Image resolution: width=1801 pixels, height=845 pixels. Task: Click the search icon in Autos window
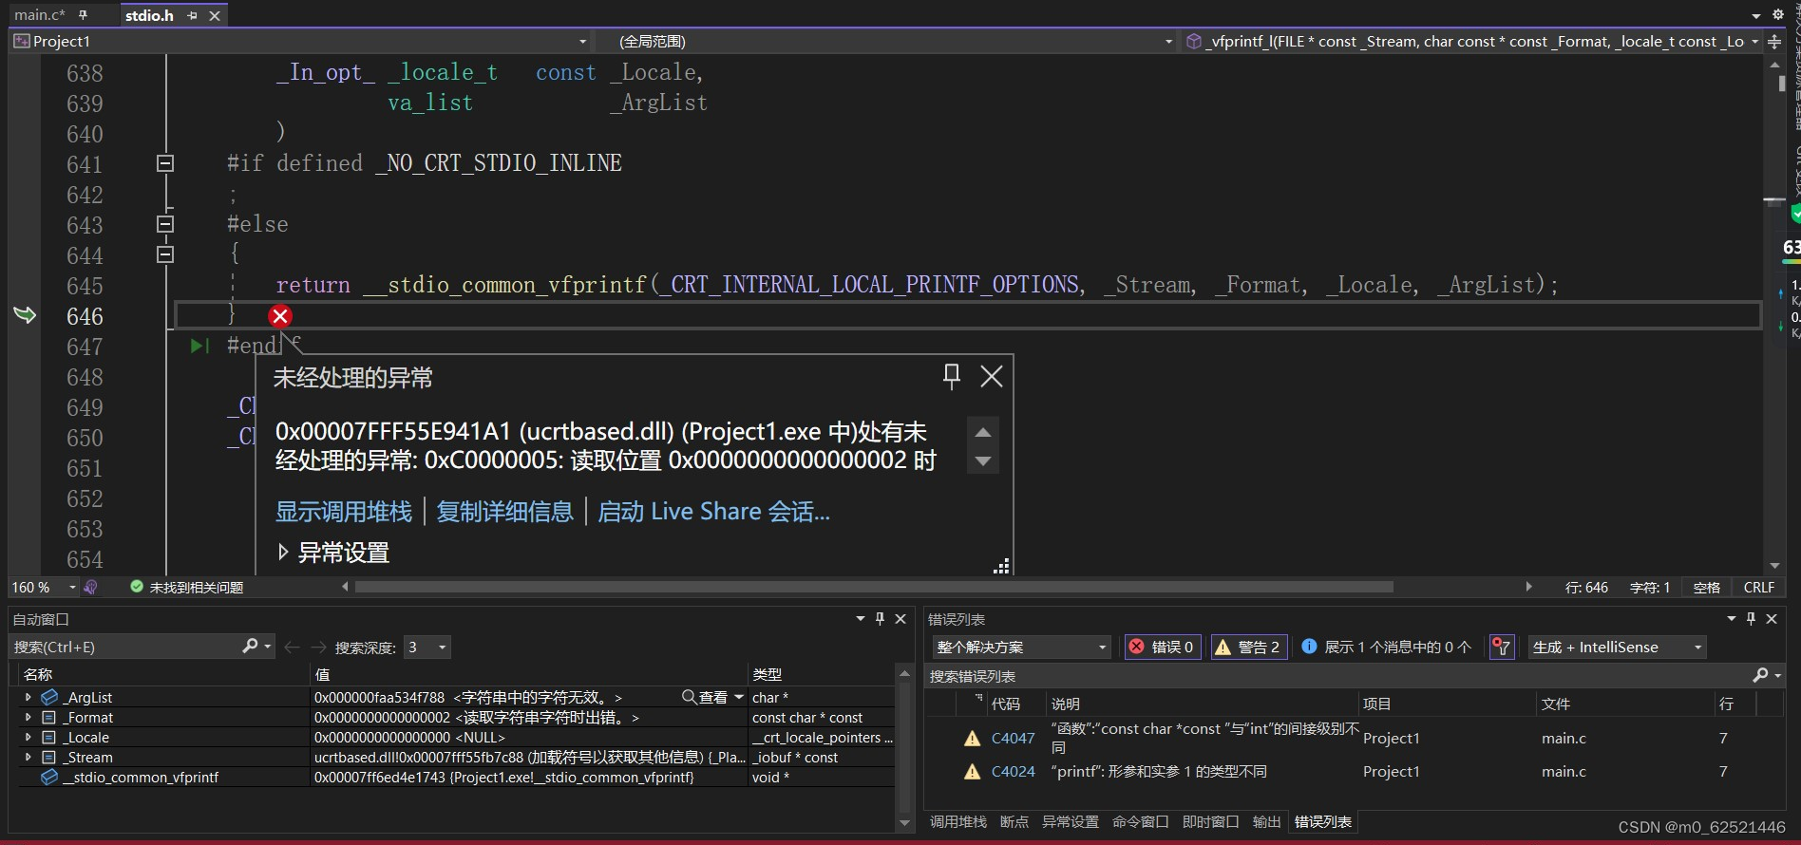[x=250, y=647]
